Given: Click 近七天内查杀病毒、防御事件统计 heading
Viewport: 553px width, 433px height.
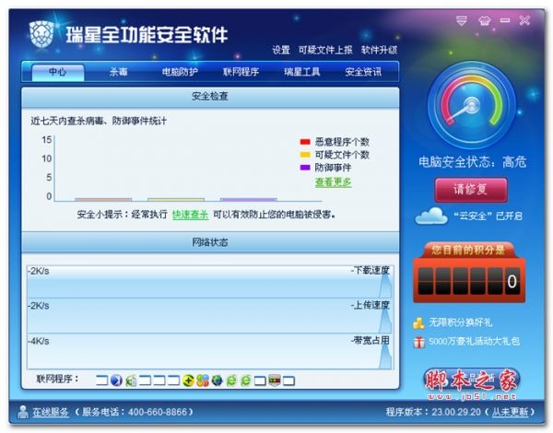Looking at the screenshot, I should click(x=99, y=121).
